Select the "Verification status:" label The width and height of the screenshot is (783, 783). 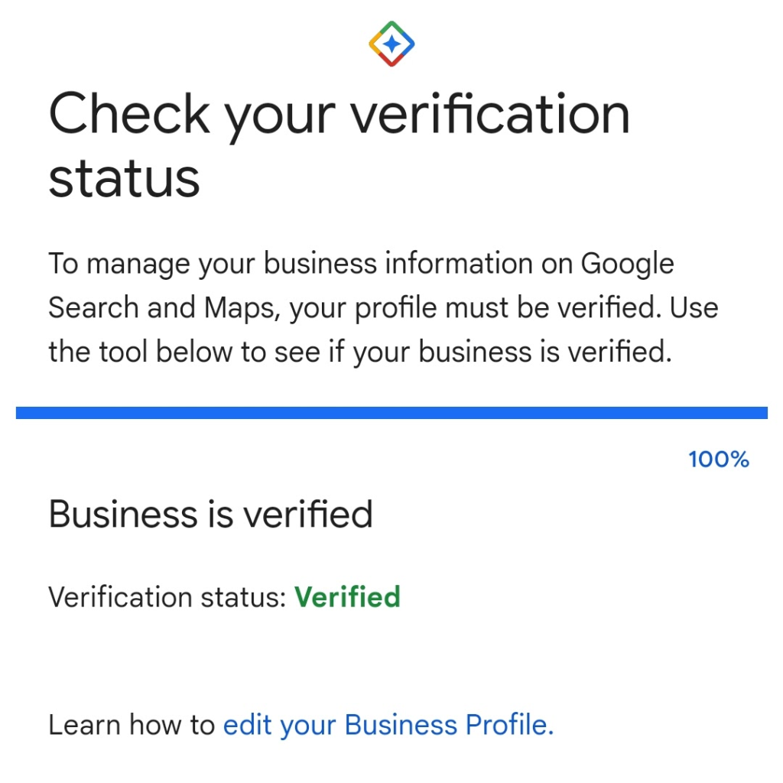(x=167, y=596)
